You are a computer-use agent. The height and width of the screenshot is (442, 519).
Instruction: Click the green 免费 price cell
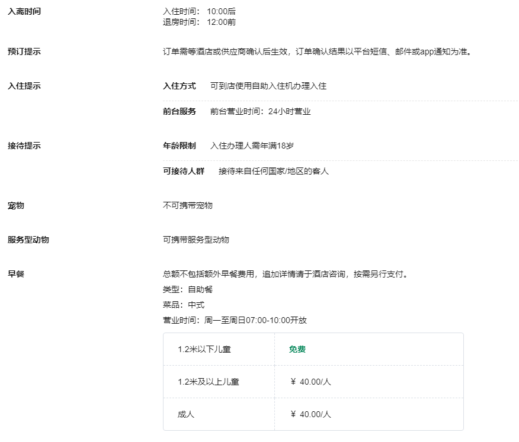[x=297, y=349]
